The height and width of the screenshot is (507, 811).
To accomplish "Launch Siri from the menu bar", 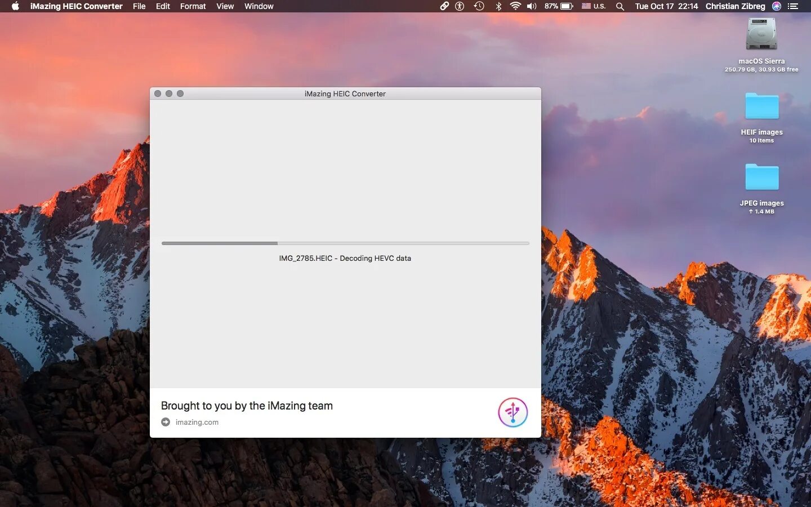I will point(777,6).
